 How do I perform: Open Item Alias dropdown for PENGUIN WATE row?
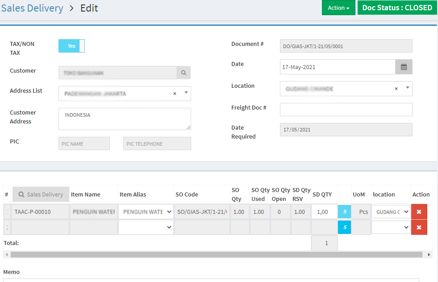tap(146, 212)
